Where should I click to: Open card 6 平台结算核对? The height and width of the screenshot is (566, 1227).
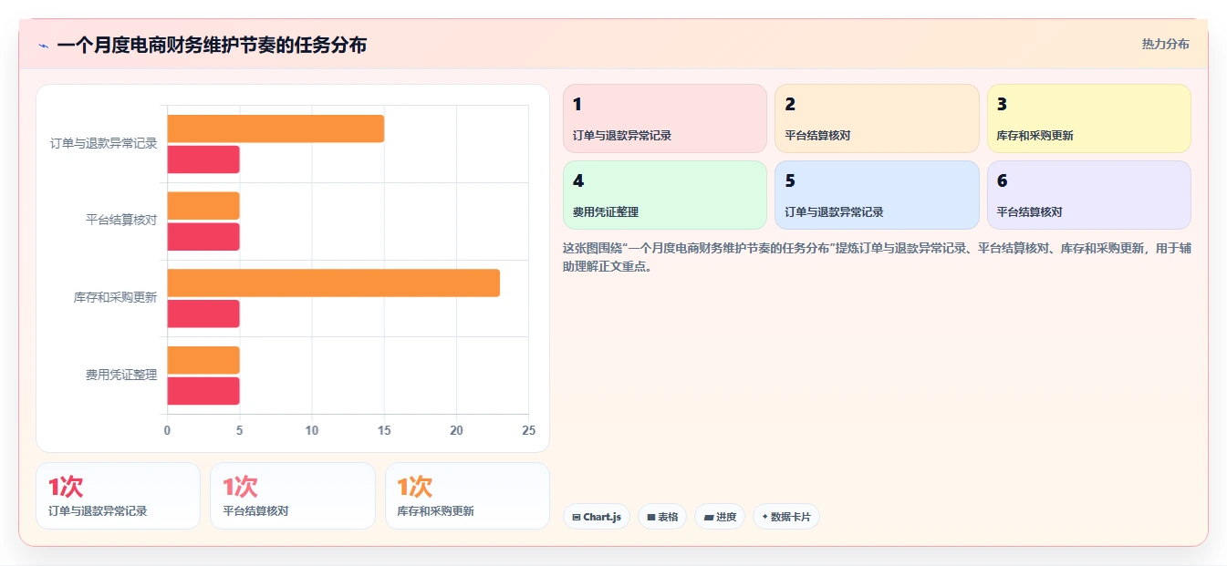pyautogui.click(x=1089, y=195)
